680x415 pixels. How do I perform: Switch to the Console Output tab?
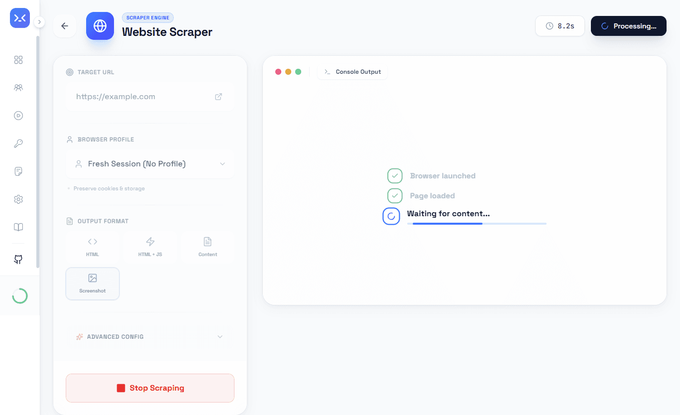[x=352, y=72]
